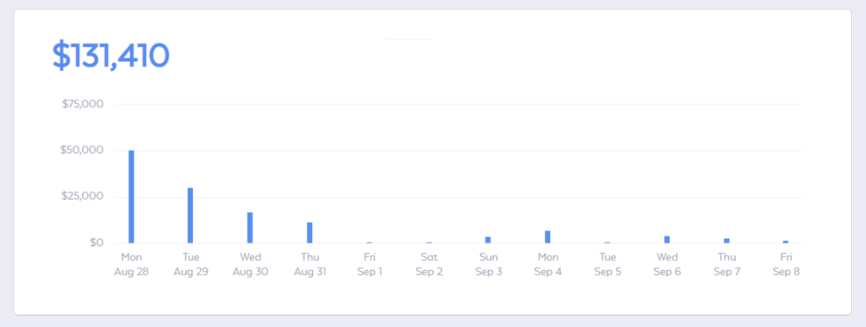
Task: Select the Tue Aug 29 bar
Action: pos(191,216)
